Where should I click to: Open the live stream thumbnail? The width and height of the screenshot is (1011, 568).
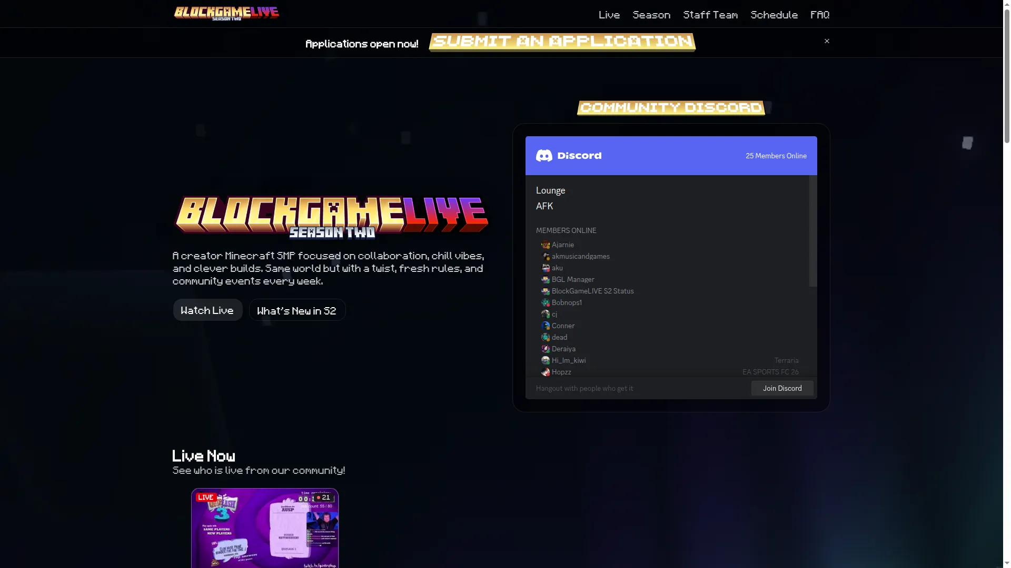265,528
